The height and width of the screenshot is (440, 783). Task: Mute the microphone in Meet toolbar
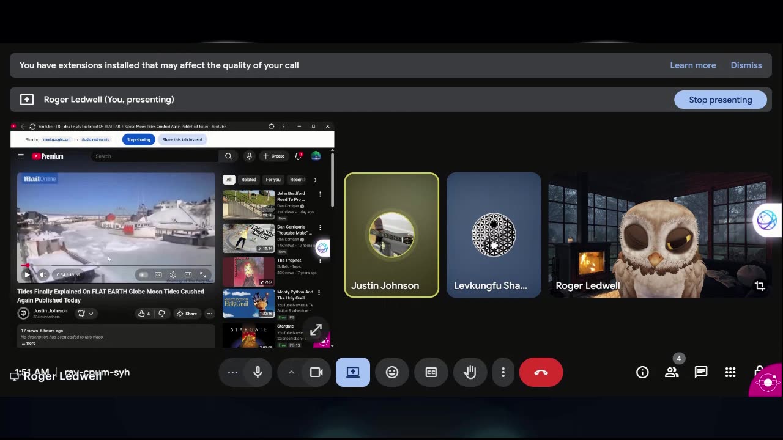pos(258,372)
